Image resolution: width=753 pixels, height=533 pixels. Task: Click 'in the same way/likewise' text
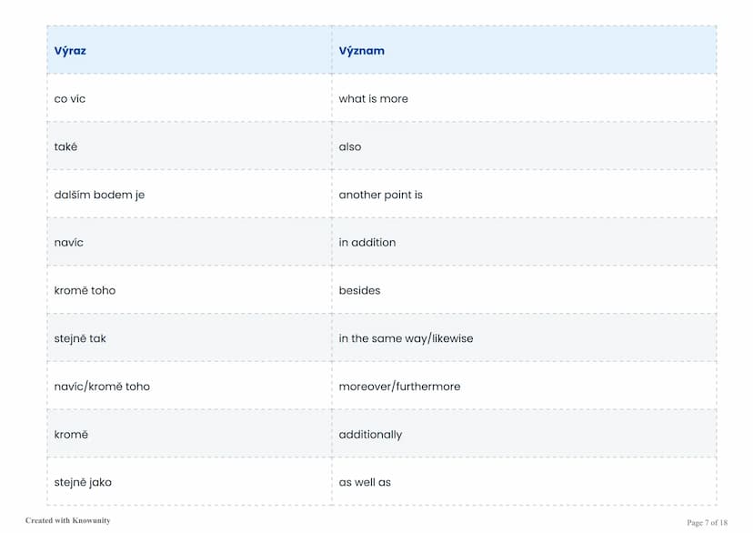(406, 338)
